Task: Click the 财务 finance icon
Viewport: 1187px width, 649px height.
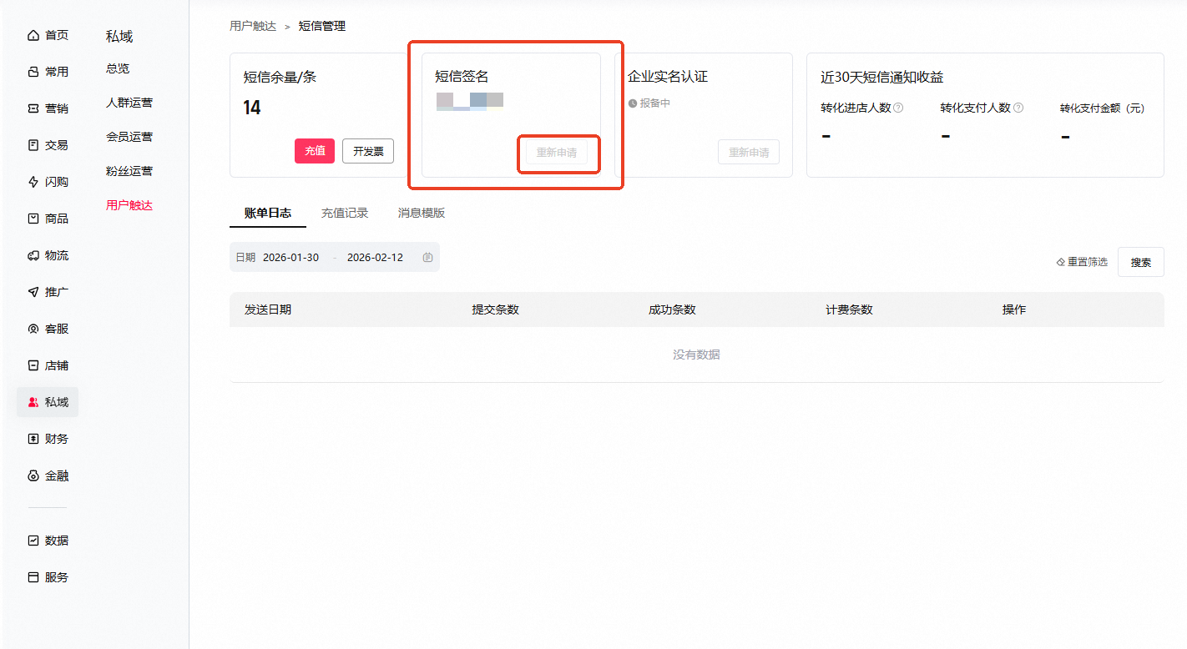Action: pyautogui.click(x=33, y=439)
